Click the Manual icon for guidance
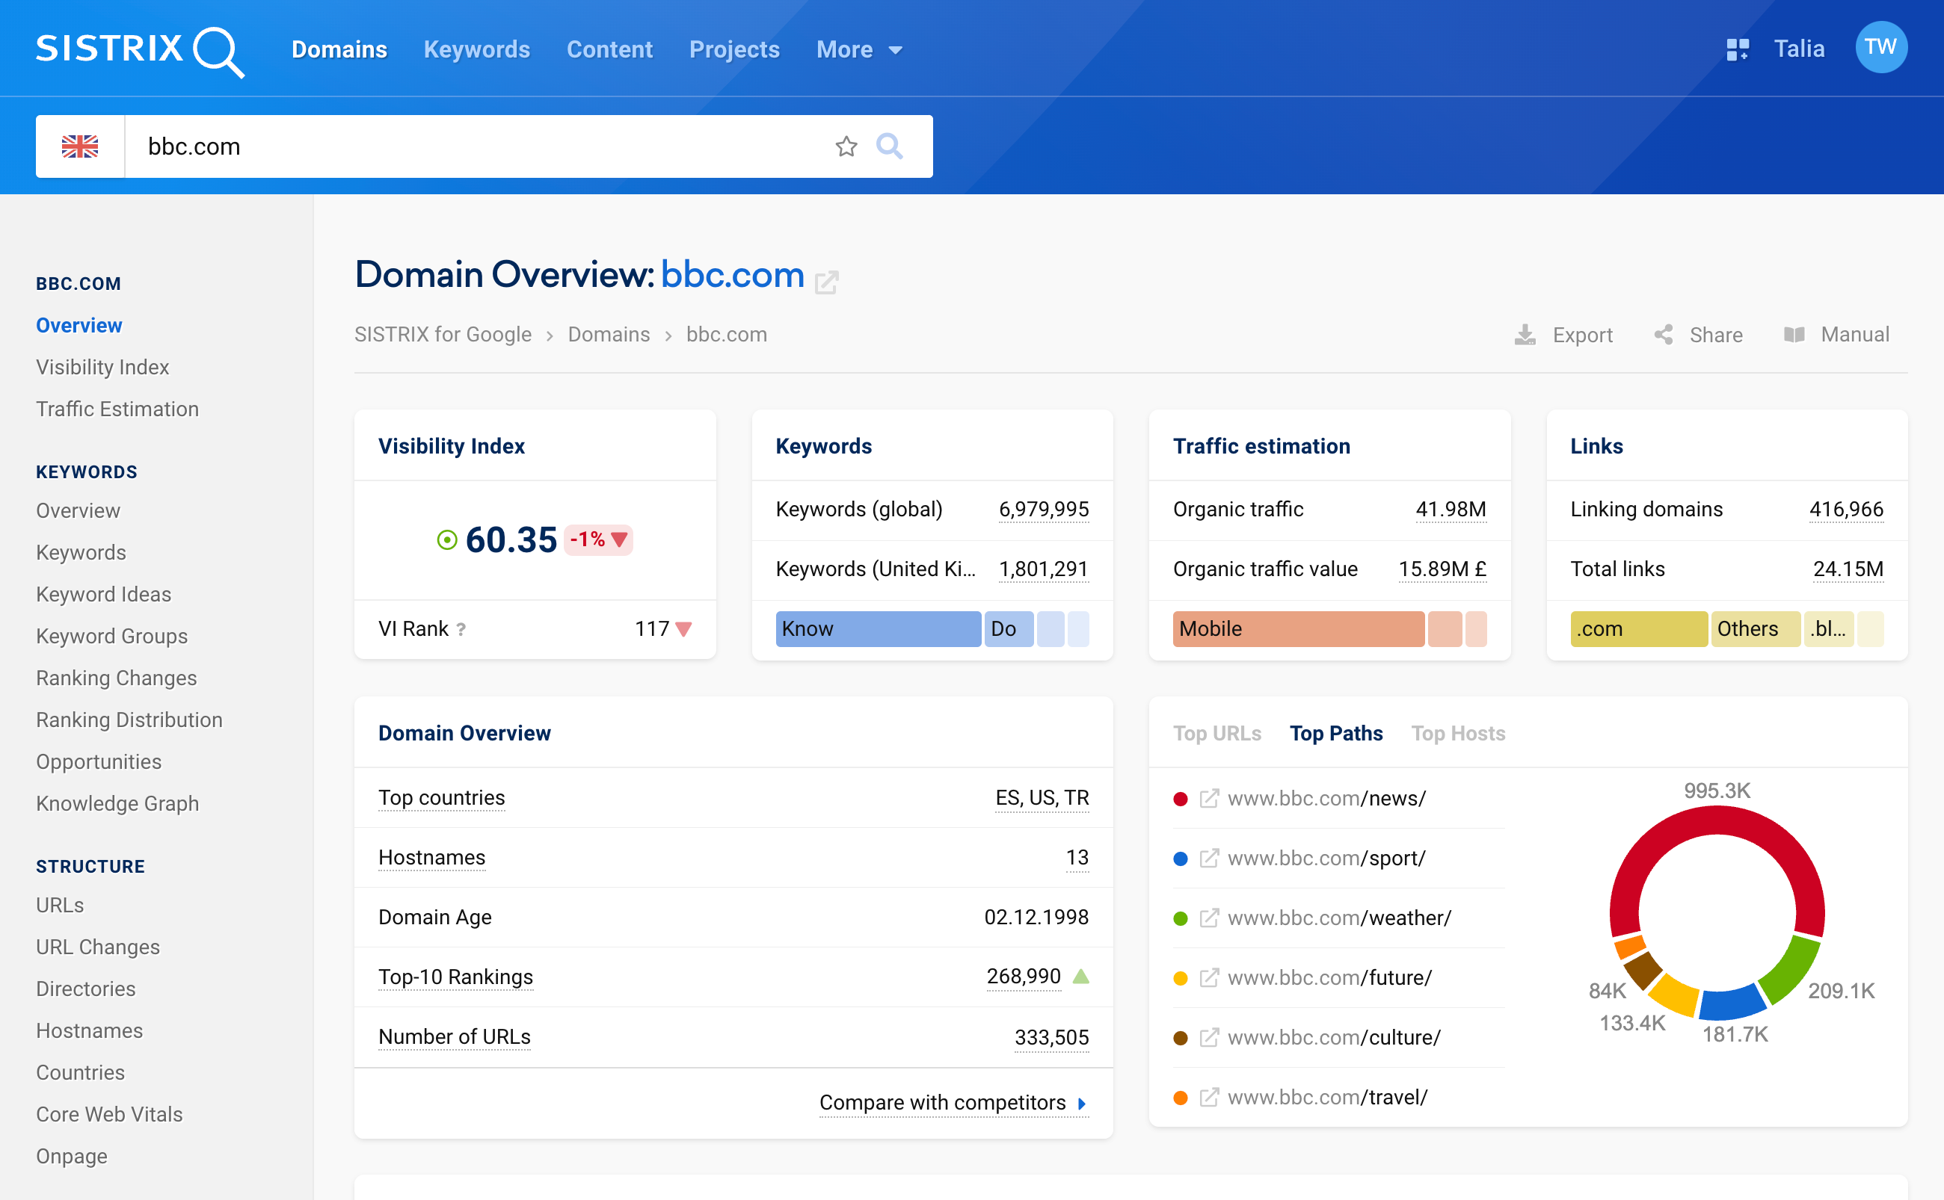1944x1200 pixels. [1794, 334]
